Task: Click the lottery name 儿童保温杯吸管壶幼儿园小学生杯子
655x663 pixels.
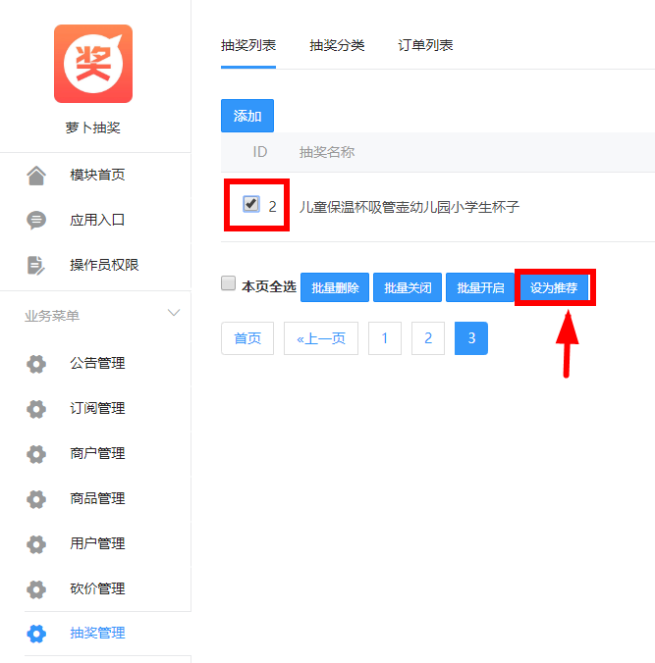Action: tap(409, 207)
